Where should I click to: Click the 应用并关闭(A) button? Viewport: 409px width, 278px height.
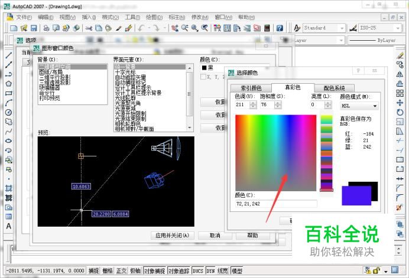(x=172, y=236)
